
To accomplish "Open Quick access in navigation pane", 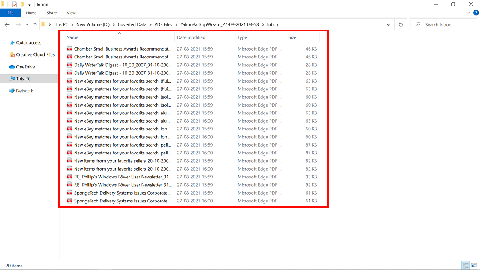I will coord(28,43).
